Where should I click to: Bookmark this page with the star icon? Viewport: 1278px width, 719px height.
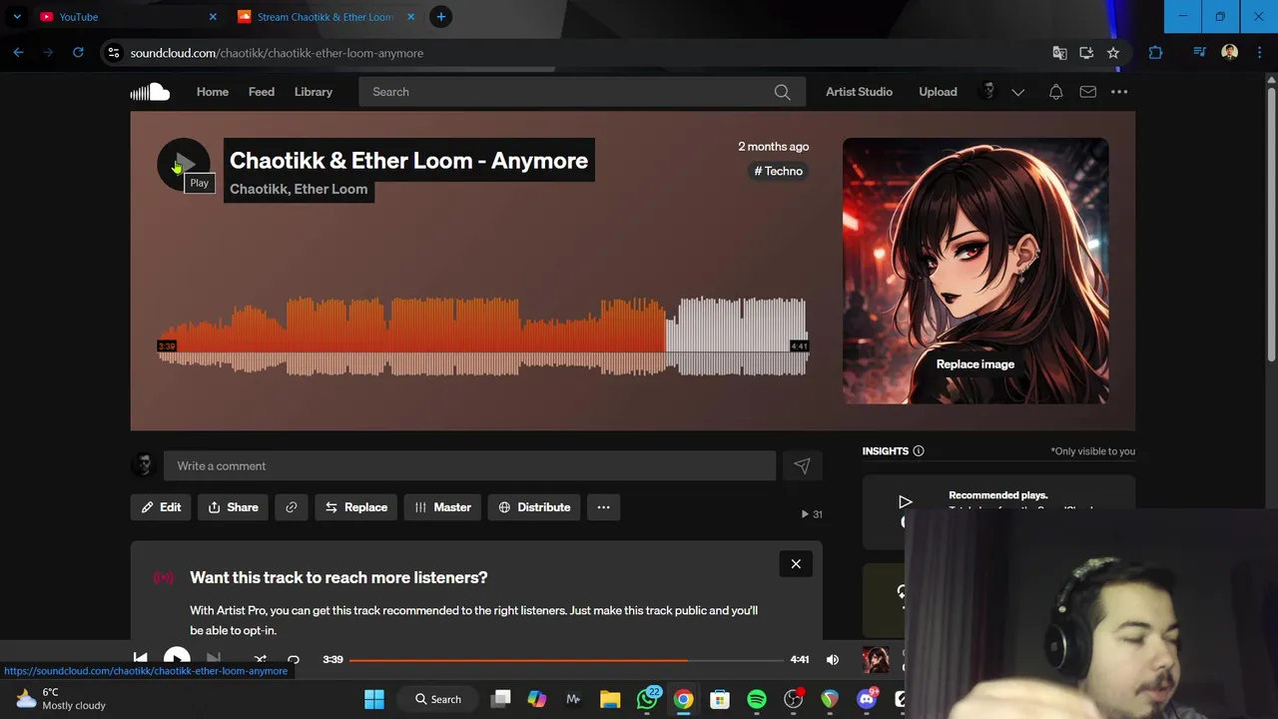point(1113,53)
